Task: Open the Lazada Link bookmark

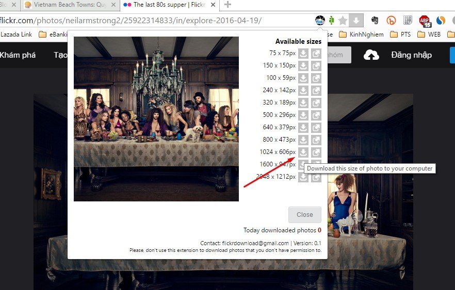Action: coord(16,35)
